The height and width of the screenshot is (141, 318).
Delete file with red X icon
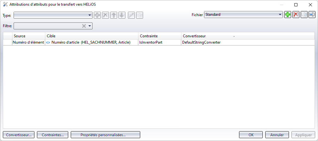(296, 15)
